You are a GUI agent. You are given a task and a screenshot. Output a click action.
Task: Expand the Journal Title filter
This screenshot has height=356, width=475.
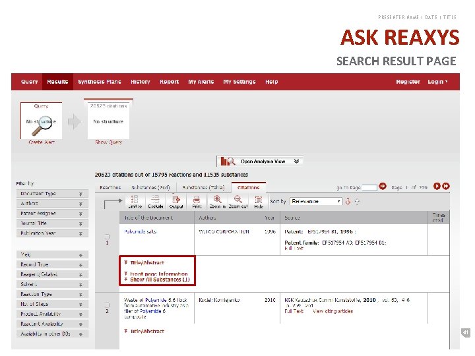click(x=52, y=223)
